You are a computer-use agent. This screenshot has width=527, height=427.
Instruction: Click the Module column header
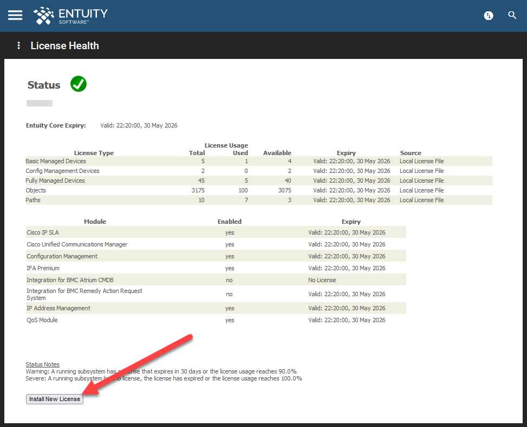coord(95,222)
